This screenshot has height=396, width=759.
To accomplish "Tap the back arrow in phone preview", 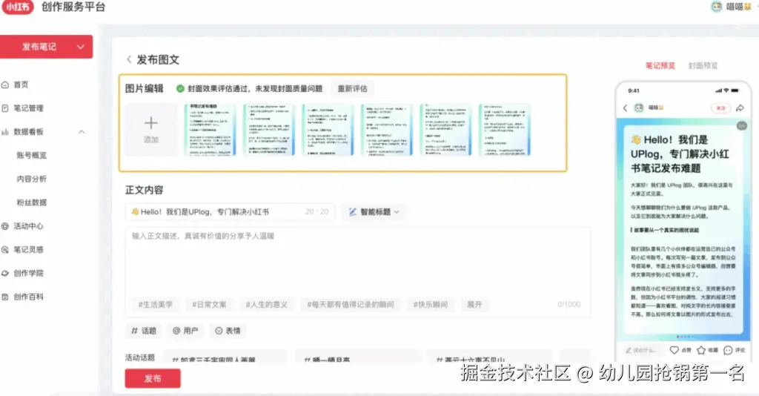I will [x=625, y=108].
